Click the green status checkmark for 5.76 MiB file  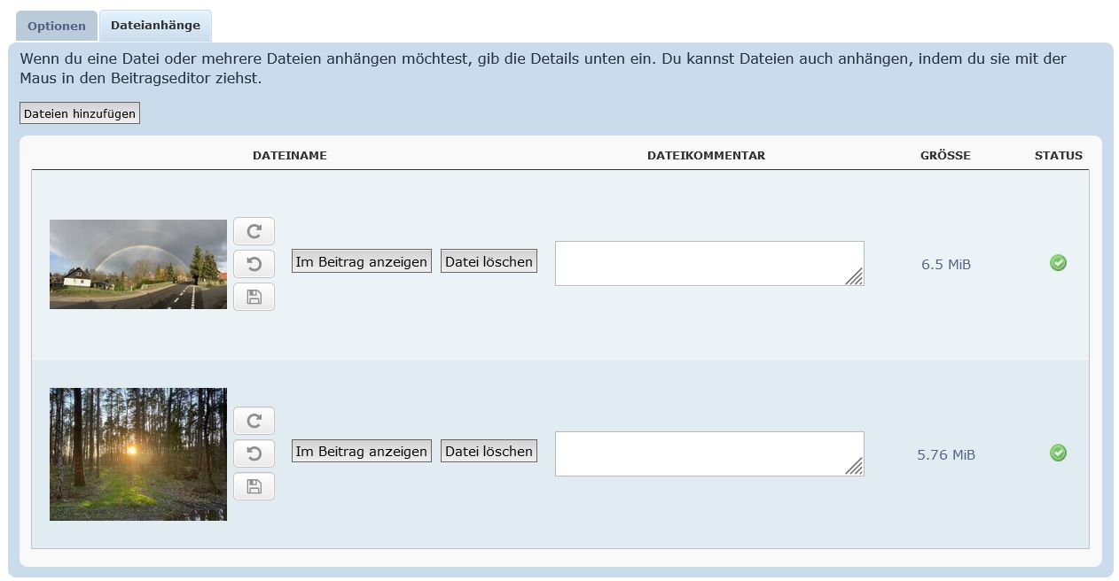(x=1058, y=453)
